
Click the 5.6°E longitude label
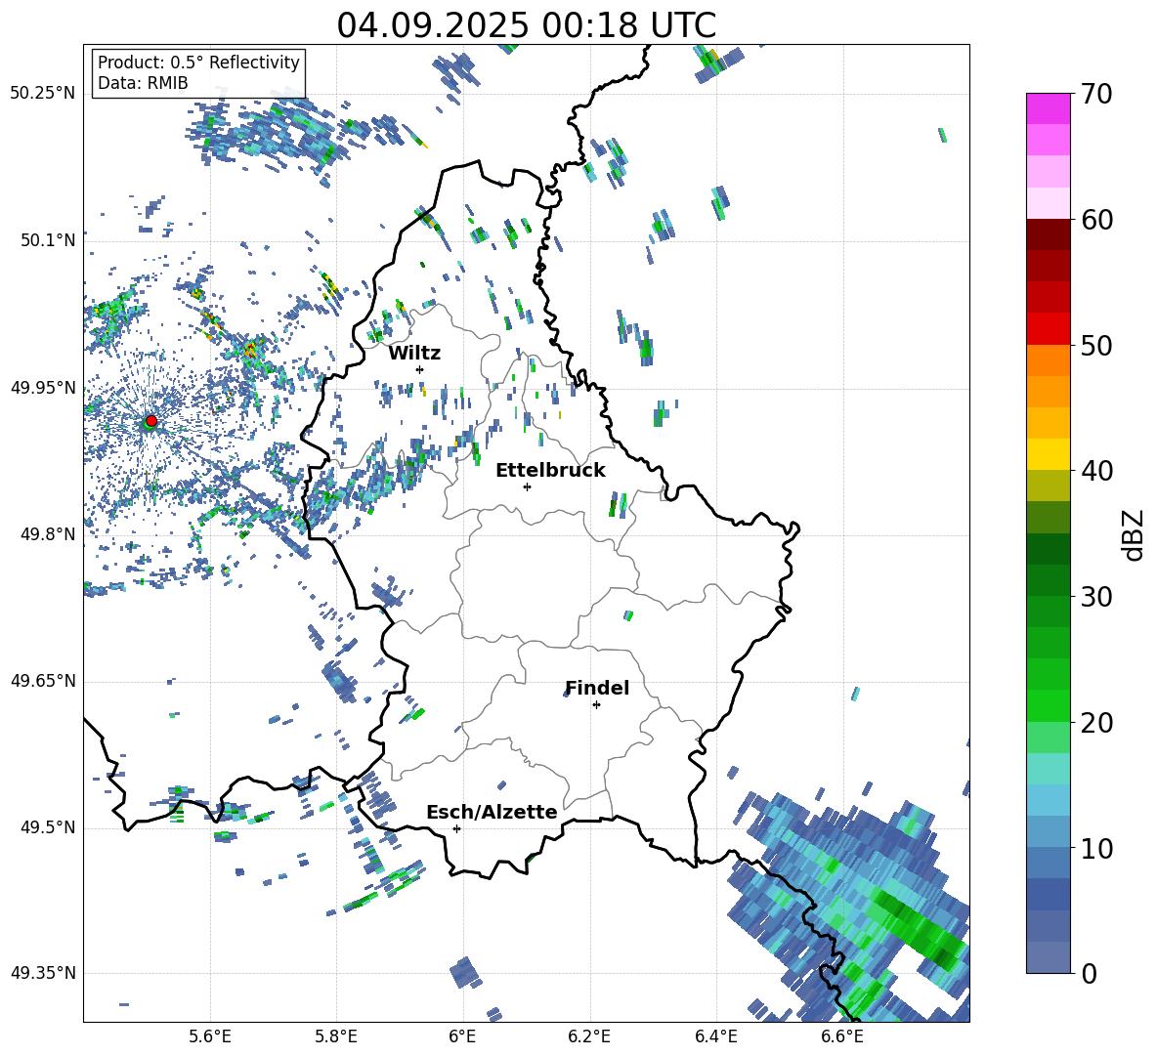click(x=210, y=1036)
